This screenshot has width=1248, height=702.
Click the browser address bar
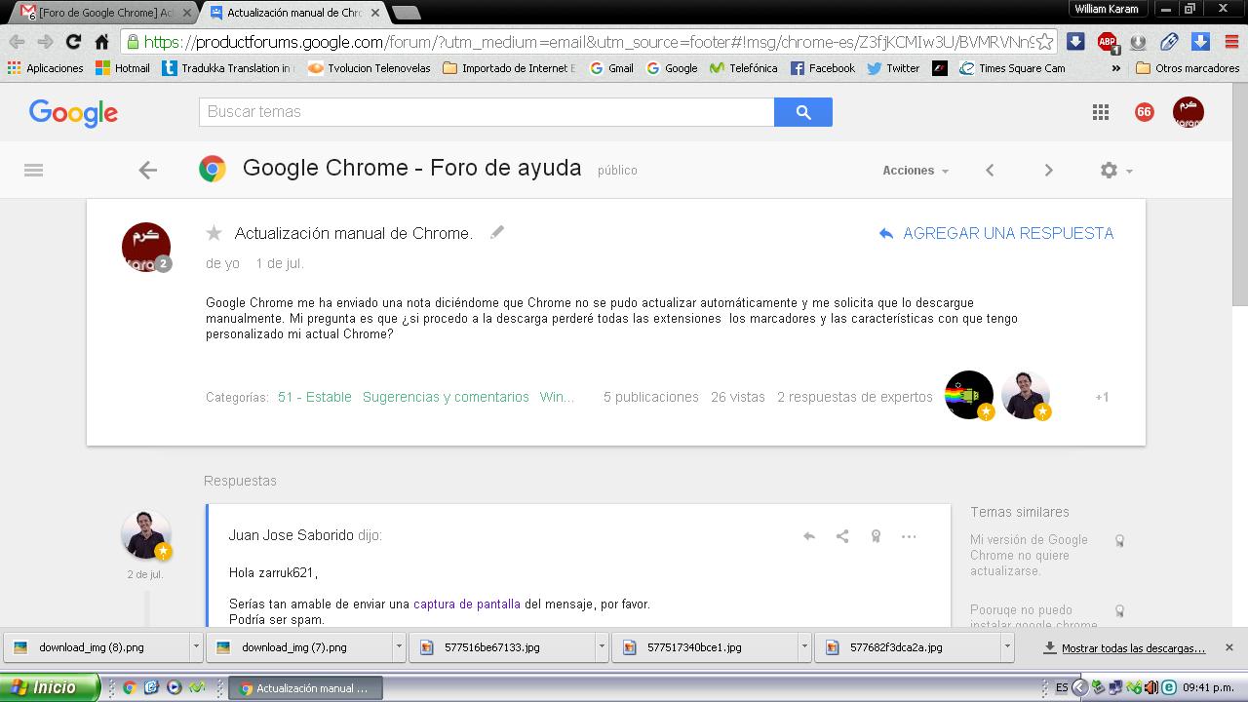[x=589, y=41]
